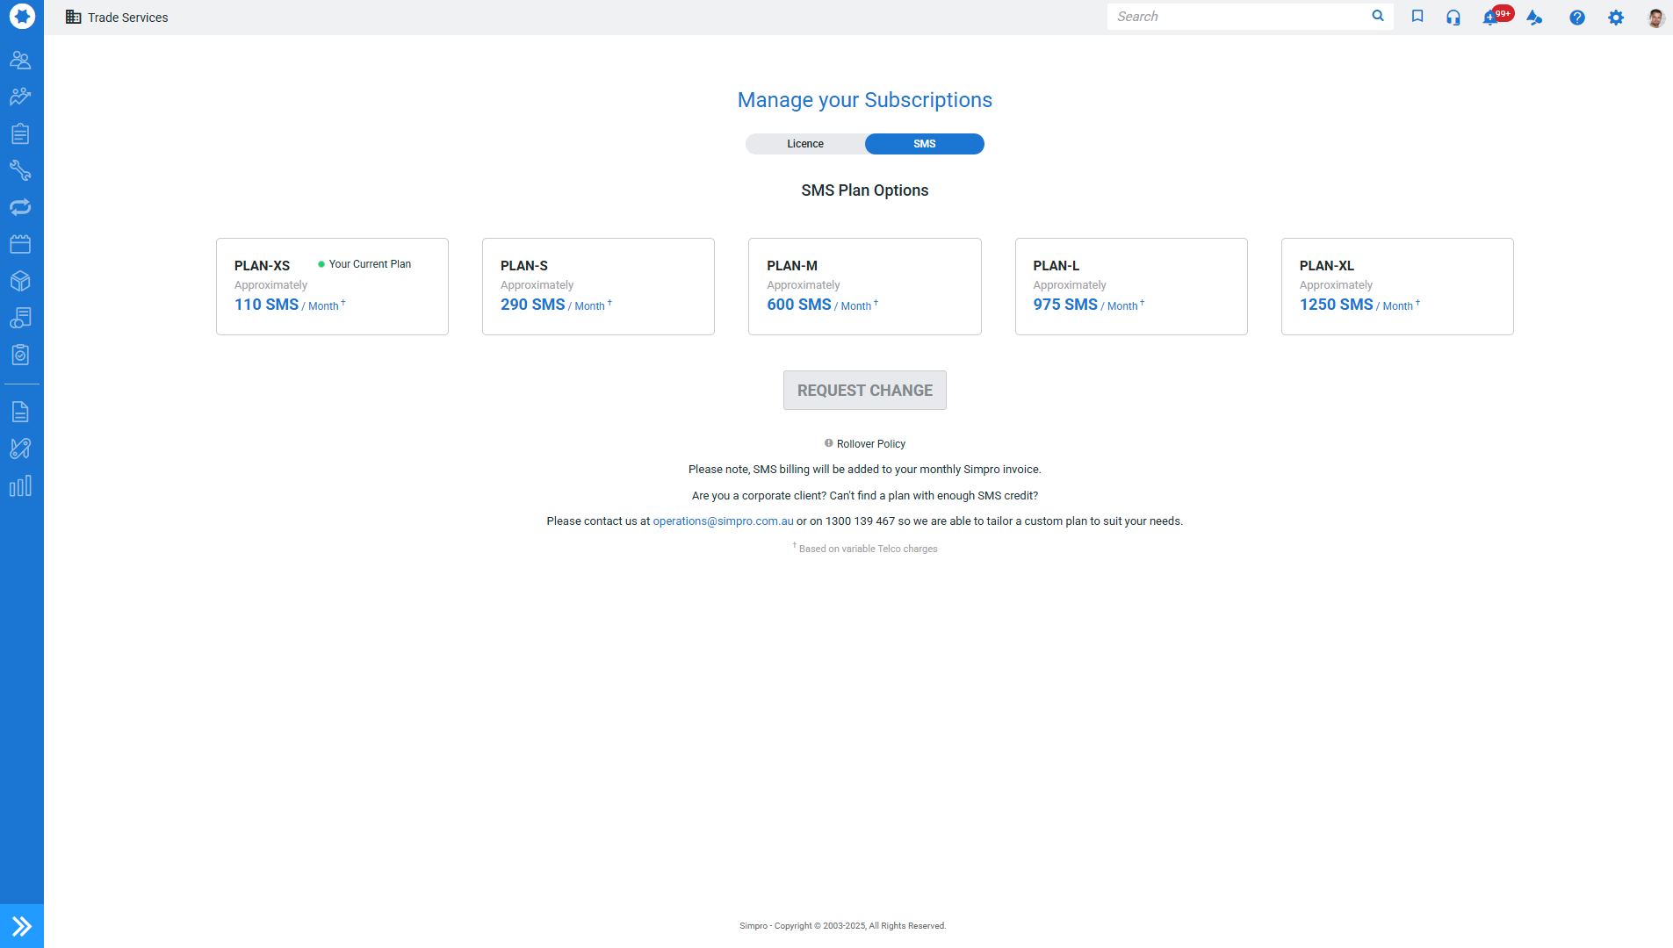1673x948 pixels.
Task: Open the headset support icon
Action: coord(1453,17)
